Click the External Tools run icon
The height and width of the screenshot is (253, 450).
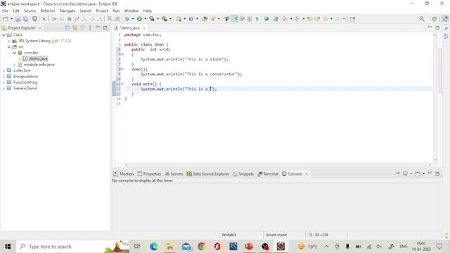point(164,19)
